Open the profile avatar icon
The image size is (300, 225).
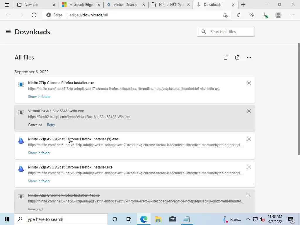[278, 15]
